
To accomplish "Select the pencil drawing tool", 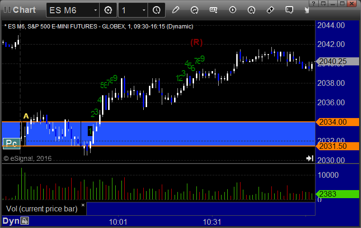I will [x=176, y=10].
